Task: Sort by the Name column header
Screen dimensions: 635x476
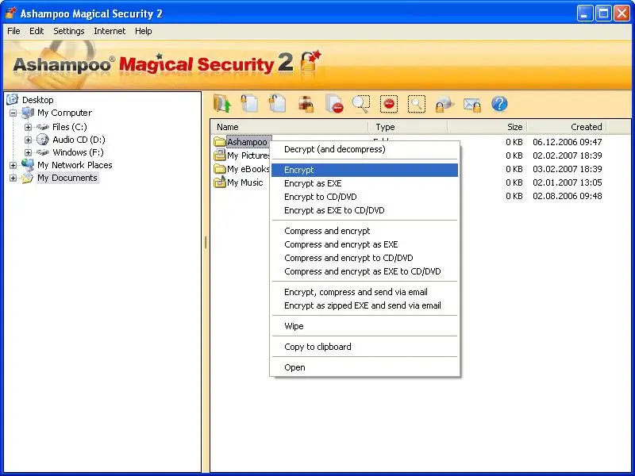Action: pos(289,127)
